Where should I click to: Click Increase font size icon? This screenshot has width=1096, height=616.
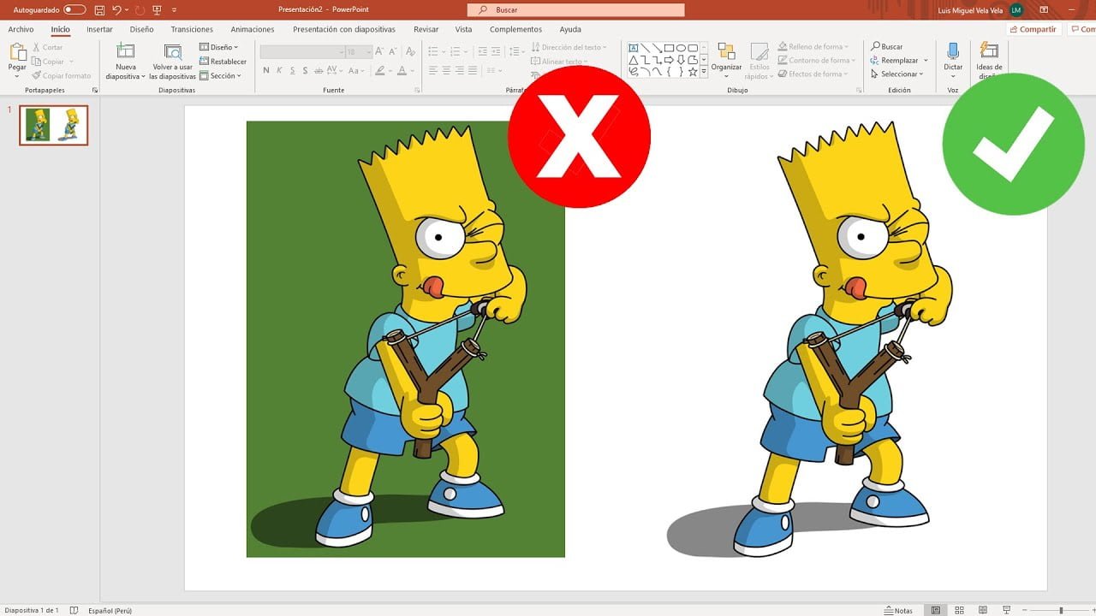click(x=378, y=52)
